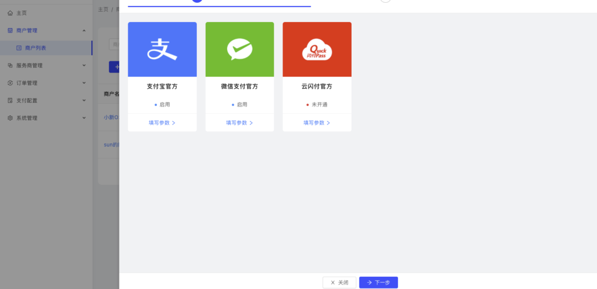Viewport: 597px width, 289px height.
Task: Click the 订单管理 sidebar icon
Action: pos(10,83)
